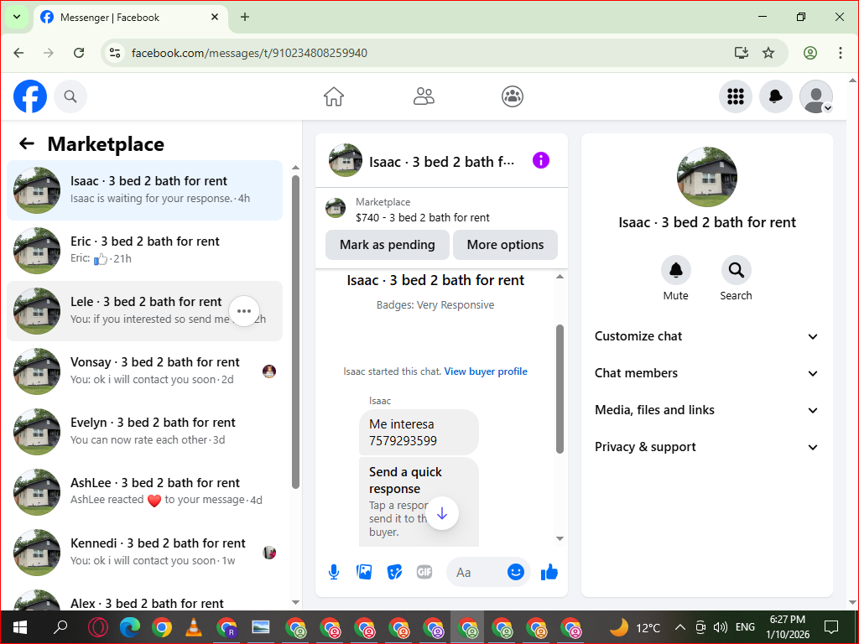859x644 pixels.
Task: Click the back arrow next to Marketplace
Action: [x=26, y=144]
